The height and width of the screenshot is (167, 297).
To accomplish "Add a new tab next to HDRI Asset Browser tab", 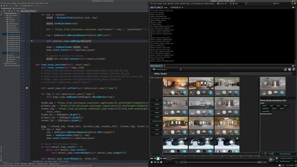I will pos(164,66).
